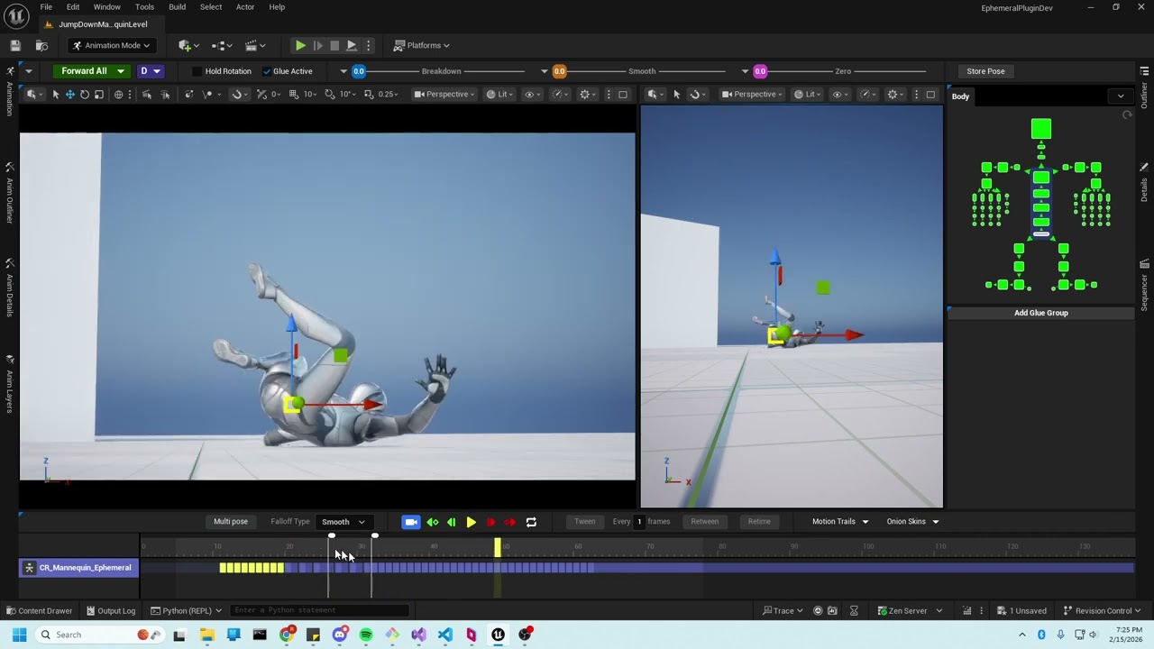The width and height of the screenshot is (1154, 649).
Task: Expand the Forward All dropdown
Action: pyautogui.click(x=120, y=71)
